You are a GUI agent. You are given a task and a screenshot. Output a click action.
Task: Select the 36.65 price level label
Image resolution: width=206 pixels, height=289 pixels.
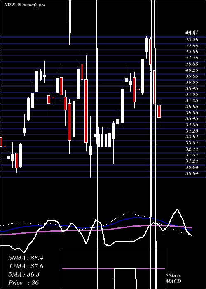pos(192,107)
